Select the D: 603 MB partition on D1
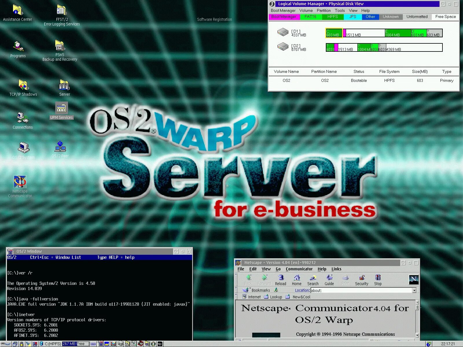 [418, 33]
